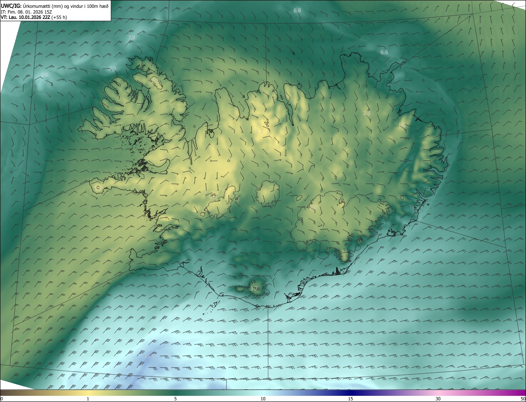Click the 5 tick on the color scale

(175, 399)
